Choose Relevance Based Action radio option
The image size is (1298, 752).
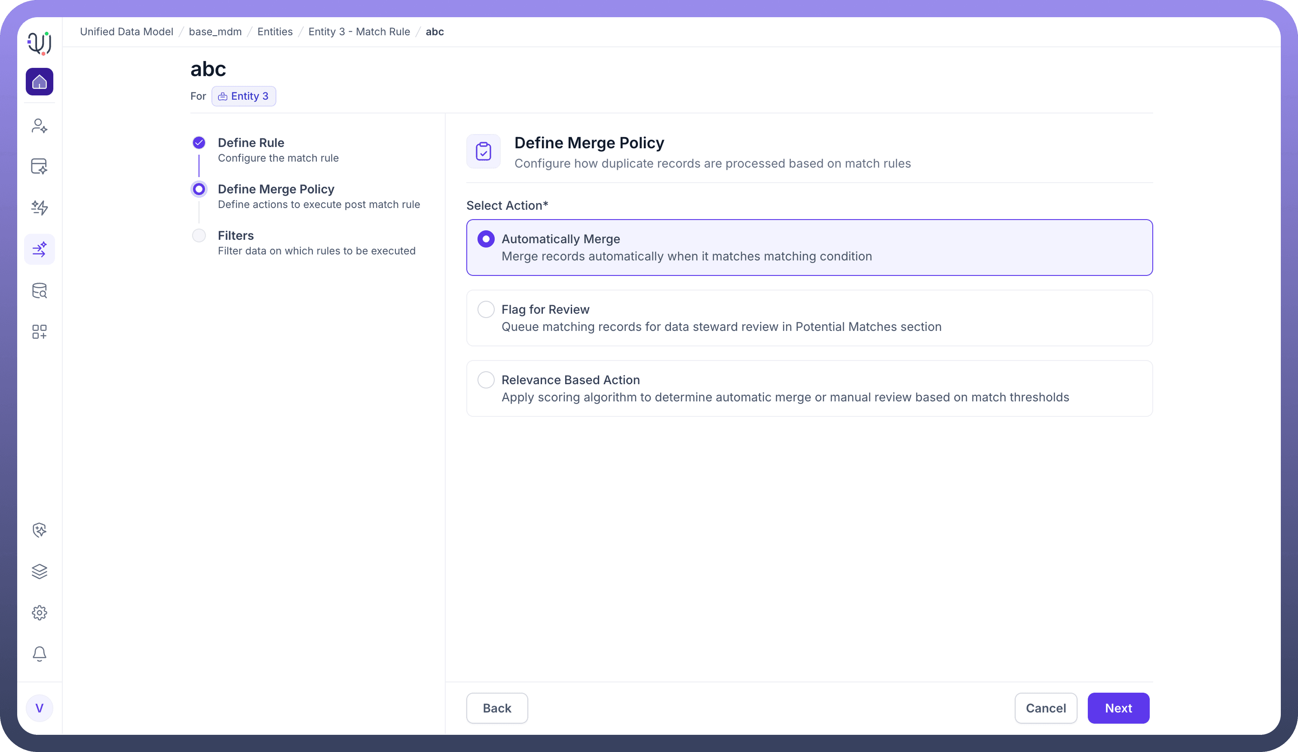[486, 380]
